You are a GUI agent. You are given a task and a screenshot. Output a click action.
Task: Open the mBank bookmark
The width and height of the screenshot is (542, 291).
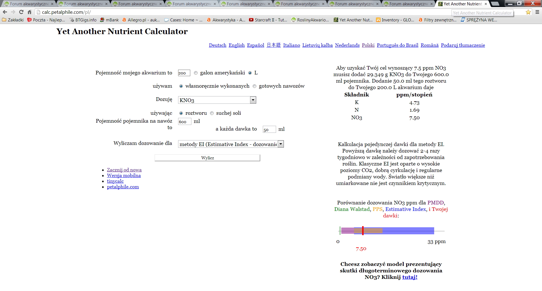[x=109, y=20]
